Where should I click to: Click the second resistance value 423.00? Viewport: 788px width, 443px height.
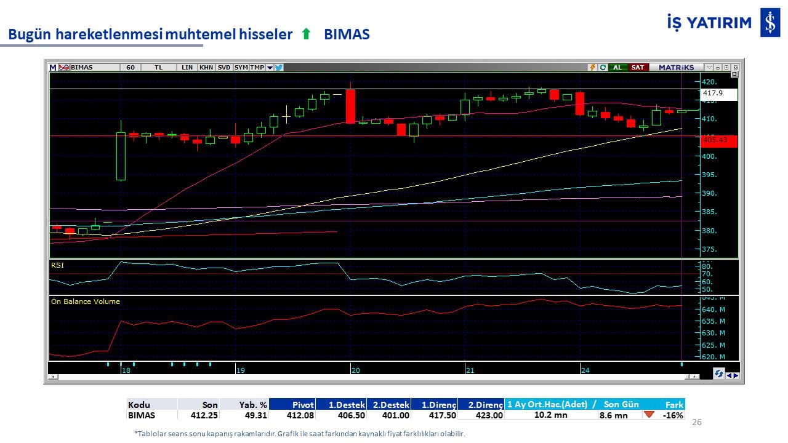489,415
